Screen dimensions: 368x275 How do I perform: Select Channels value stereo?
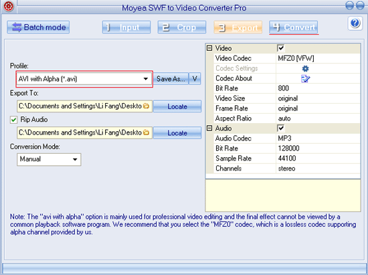coord(318,169)
